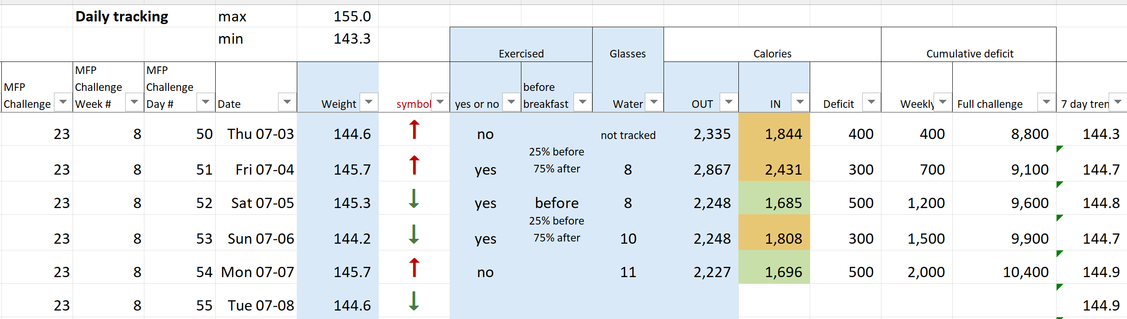Expand the symbol column filter arrow
The height and width of the screenshot is (319, 1127).
pyautogui.click(x=440, y=102)
